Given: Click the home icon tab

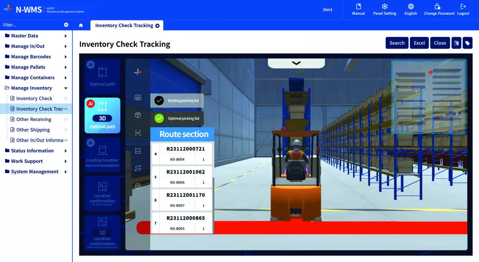Looking at the screenshot, I should 81,25.
